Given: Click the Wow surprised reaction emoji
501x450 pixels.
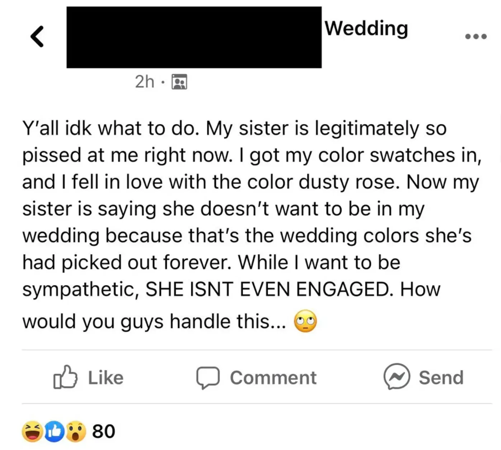Looking at the screenshot, I should (76, 431).
